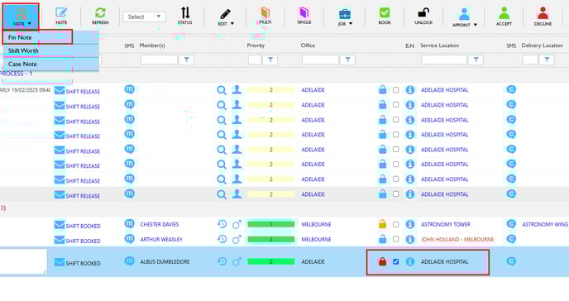
Task: Click SMS bubble icon beside Arthur Weasley
Action: click(x=130, y=239)
